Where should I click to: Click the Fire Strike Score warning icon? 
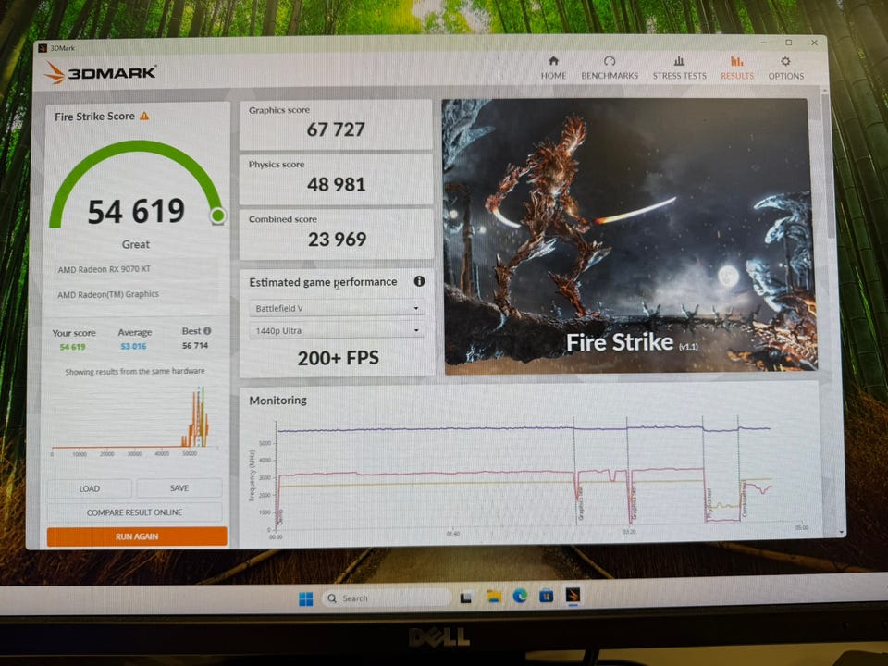pos(144,117)
